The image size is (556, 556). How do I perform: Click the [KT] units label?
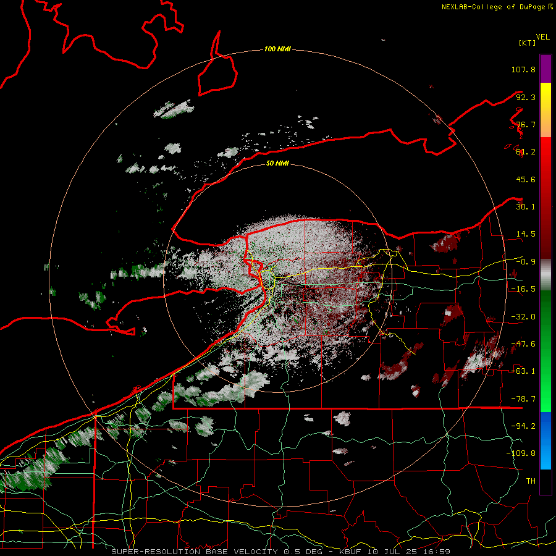[527, 43]
